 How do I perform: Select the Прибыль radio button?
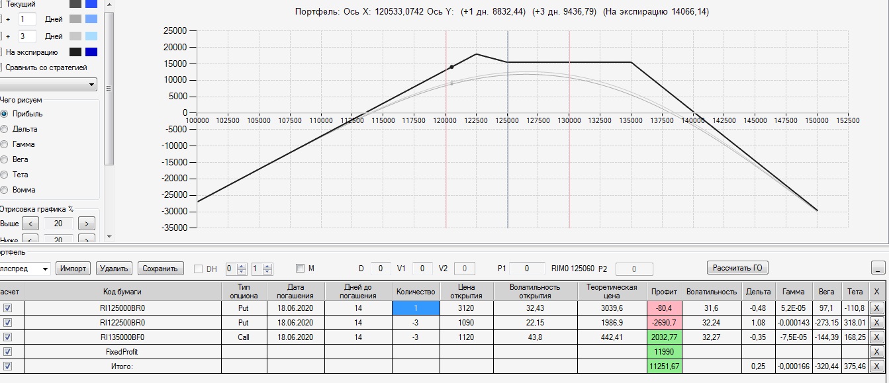[4, 114]
